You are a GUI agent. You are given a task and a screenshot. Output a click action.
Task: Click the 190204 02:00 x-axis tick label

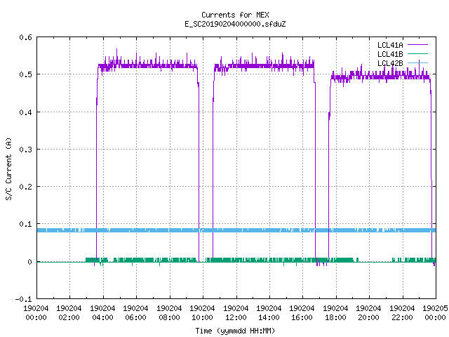click(x=69, y=312)
